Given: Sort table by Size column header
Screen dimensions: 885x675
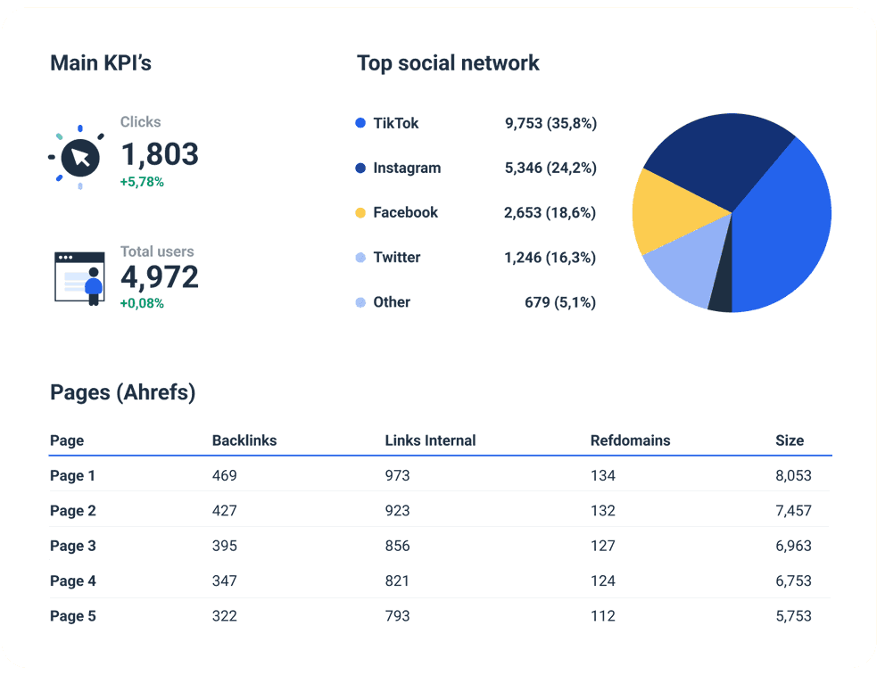Looking at the screenshot, I should click(x=790, y=440).
